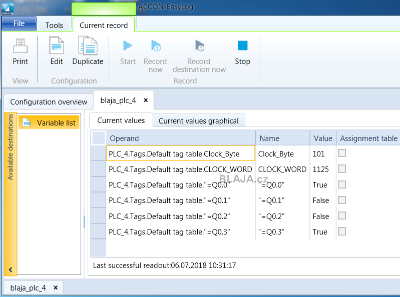Open the File menu

pyautogui.click(x=19, y=23)
